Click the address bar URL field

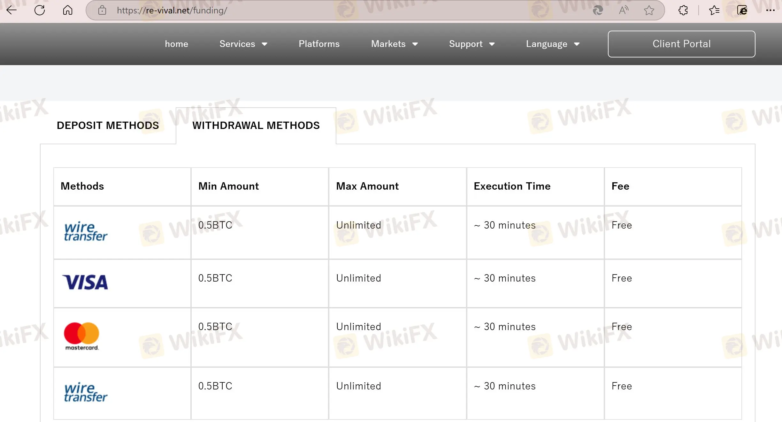pyautogui.click(x=319, y=10)
